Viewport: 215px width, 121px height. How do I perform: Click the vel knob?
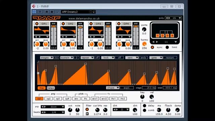(x=152, y=97)
